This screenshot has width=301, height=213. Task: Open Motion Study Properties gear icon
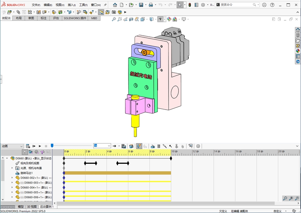[x=198, y=146]
